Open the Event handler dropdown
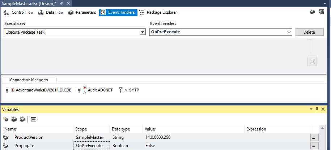This screenshot has height=150, width=331. pyautogui.click(x=221, y=32)
